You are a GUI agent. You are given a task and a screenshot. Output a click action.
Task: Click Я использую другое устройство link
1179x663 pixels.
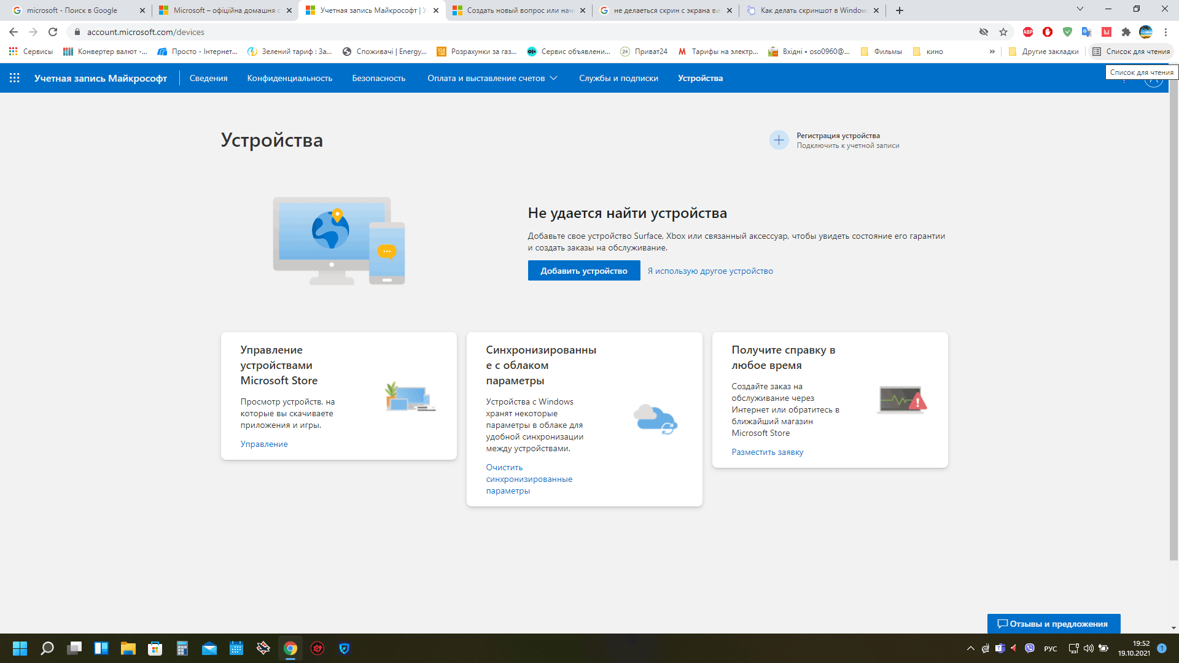pos(710,271)
